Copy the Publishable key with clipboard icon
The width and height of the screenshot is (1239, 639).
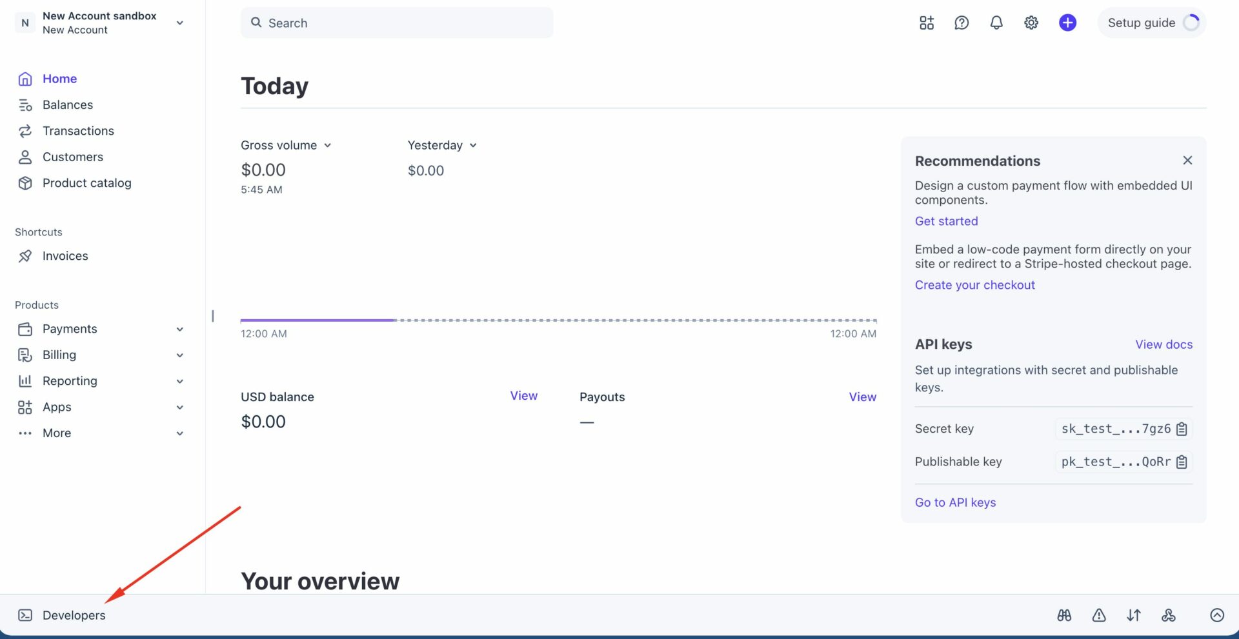click(x=1182, y=462)
